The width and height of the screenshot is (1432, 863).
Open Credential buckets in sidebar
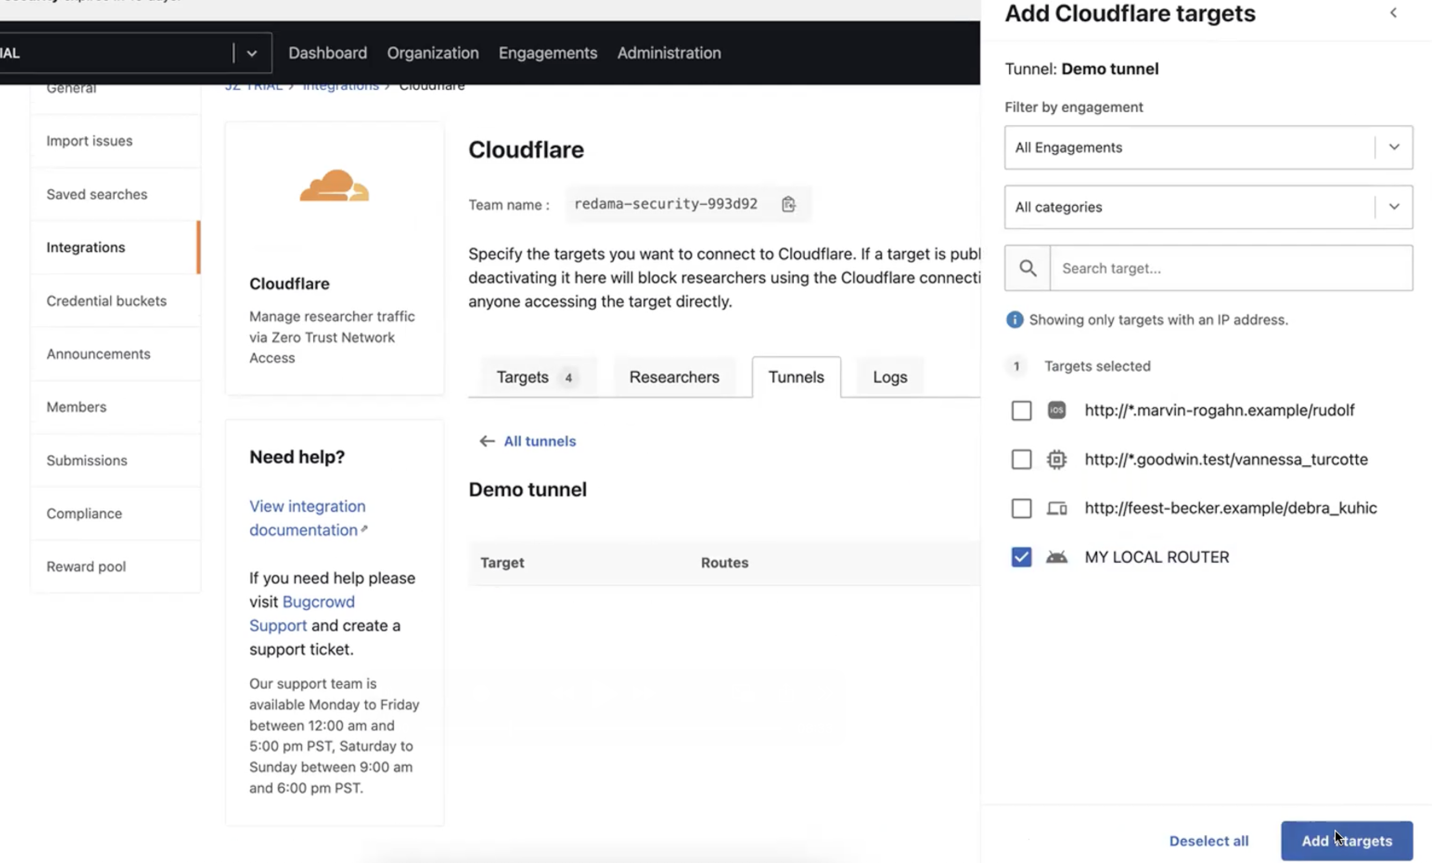click(x=116, y=301)
